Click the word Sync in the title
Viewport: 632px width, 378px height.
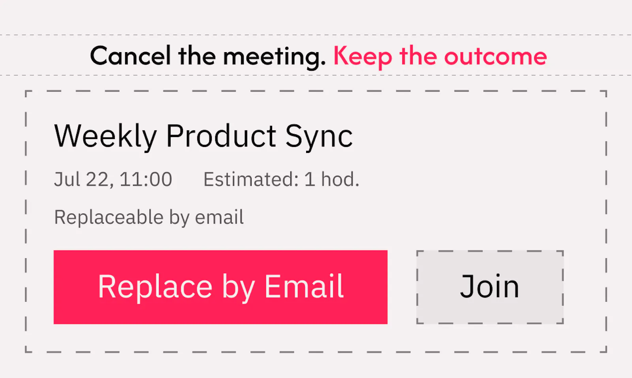[x=319, y=137]
